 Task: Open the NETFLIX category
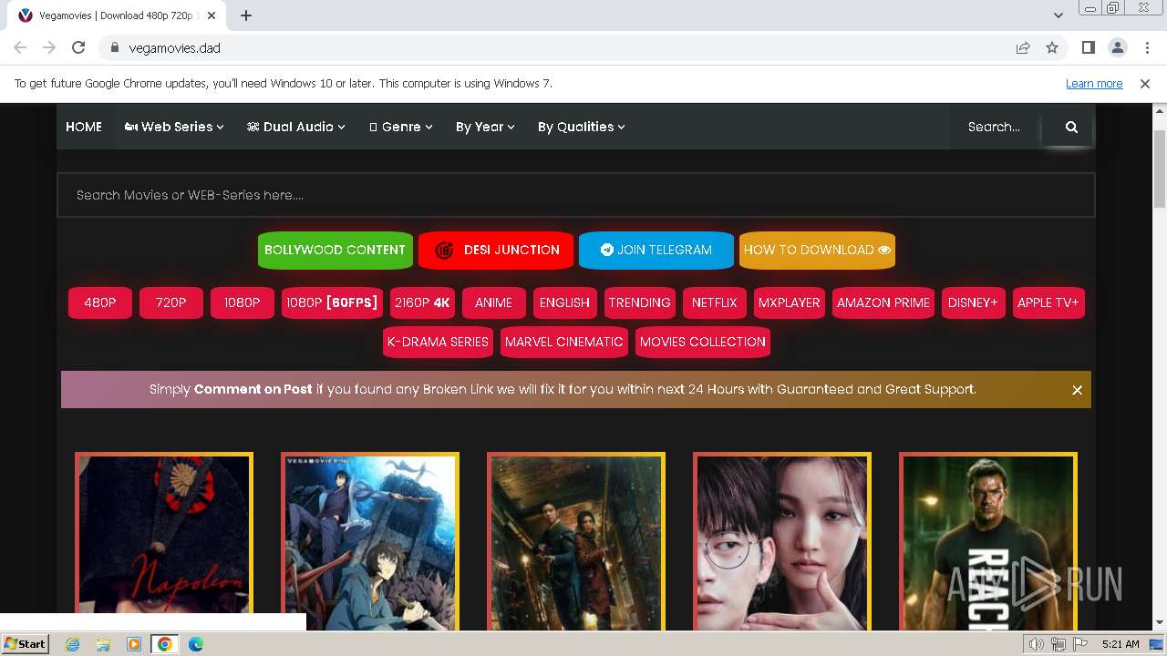714,302
